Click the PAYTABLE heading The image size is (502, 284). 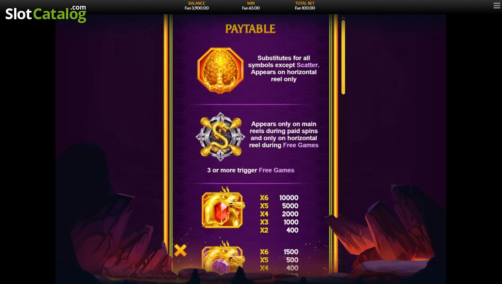click(250, 29)
